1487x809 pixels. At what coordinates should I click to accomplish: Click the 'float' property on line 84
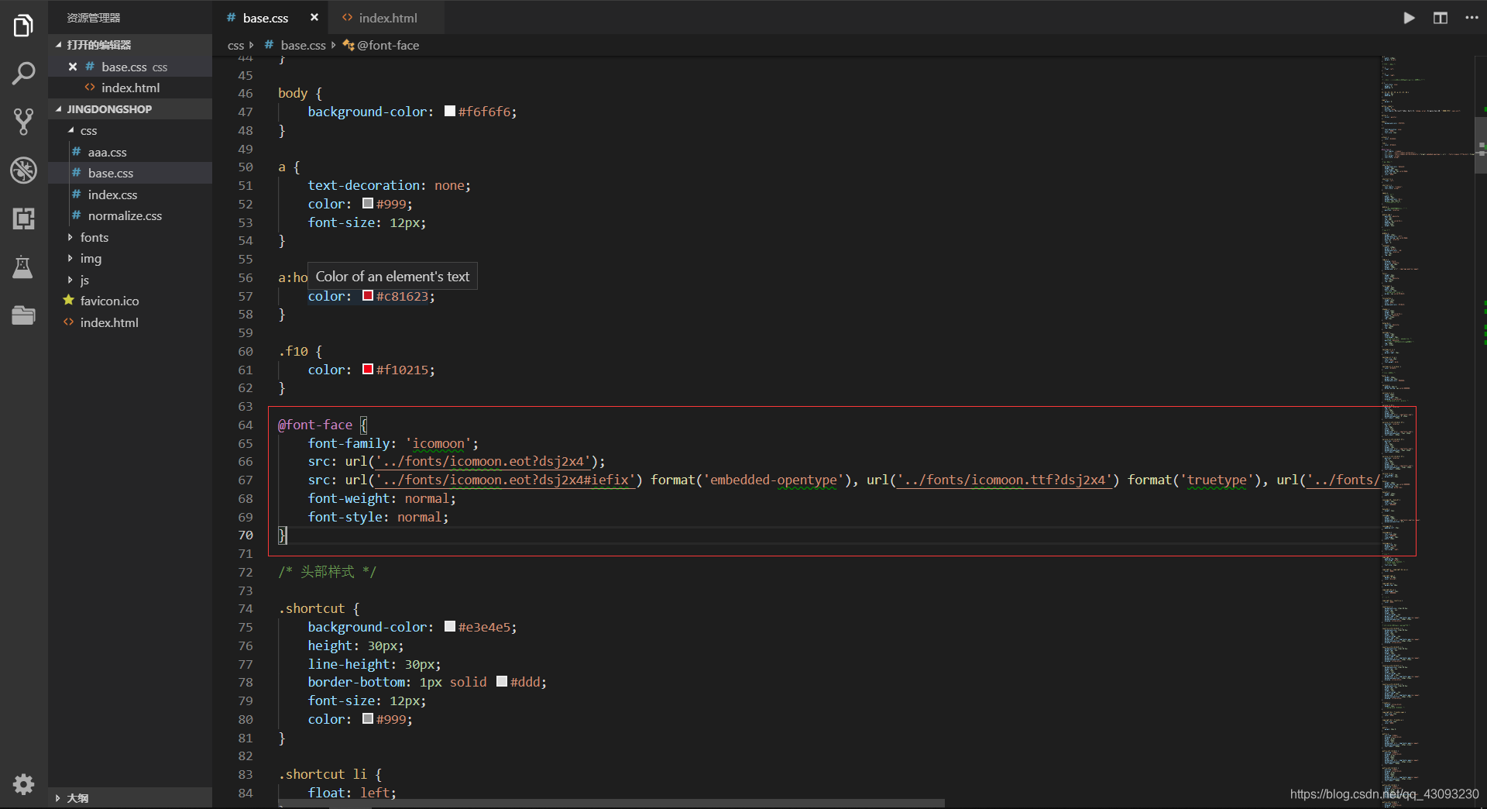326,792
